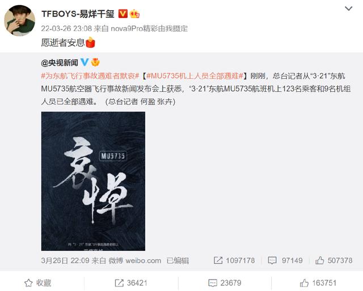Screen dimensions: 363x291
Task: Repost this post with 36421 shares
Action: point(131,283)
